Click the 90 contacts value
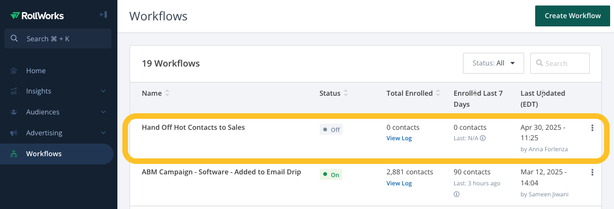614x209 pixels. point(472,172)
